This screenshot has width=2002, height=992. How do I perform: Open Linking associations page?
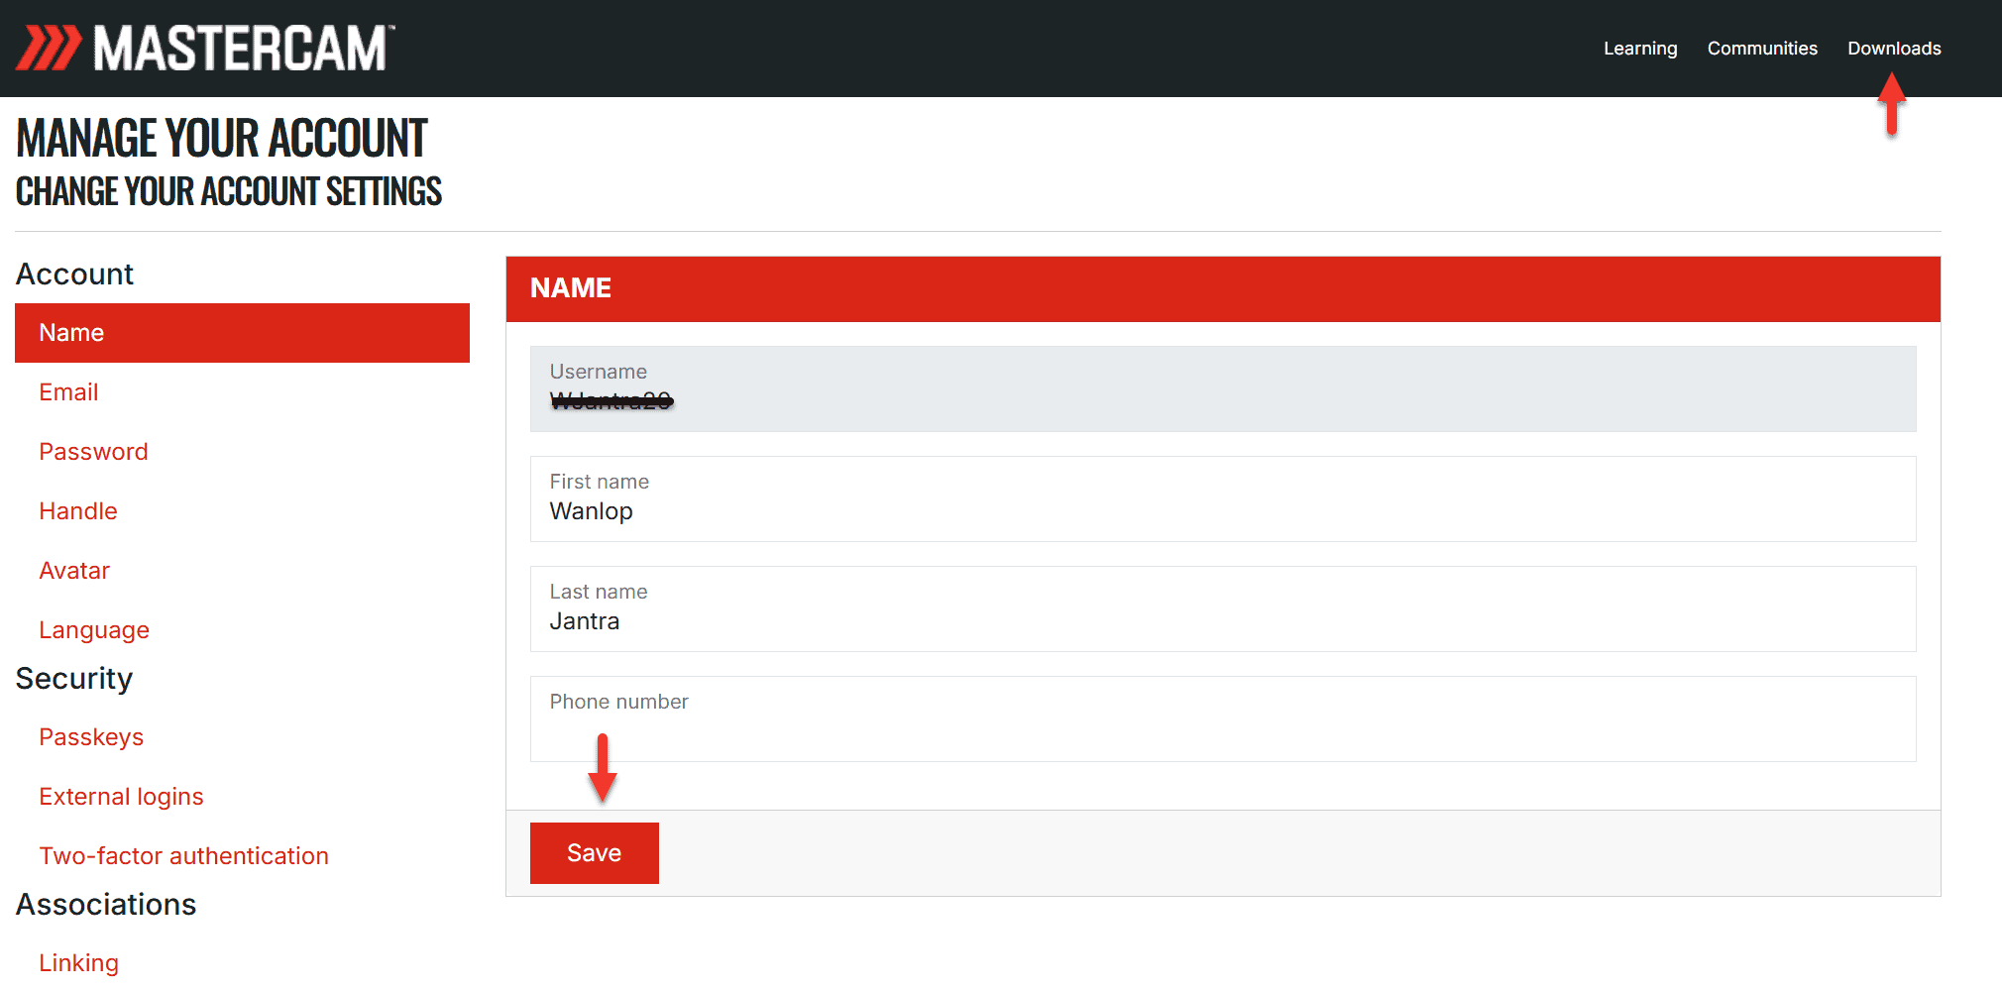click(x=78, y=963)
